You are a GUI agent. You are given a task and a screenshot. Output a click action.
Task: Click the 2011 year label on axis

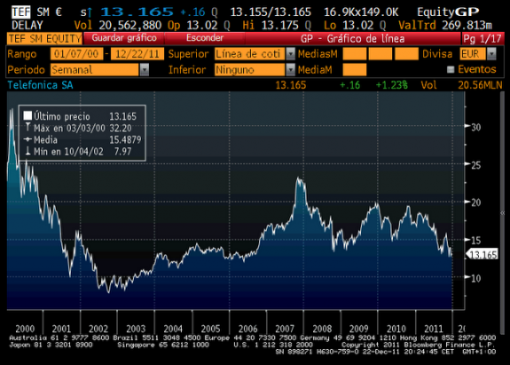click(434, 329)
